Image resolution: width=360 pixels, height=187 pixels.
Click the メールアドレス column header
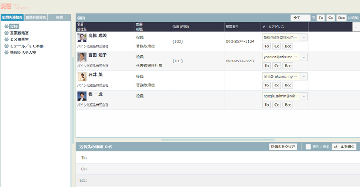click(x=273, y=27)
